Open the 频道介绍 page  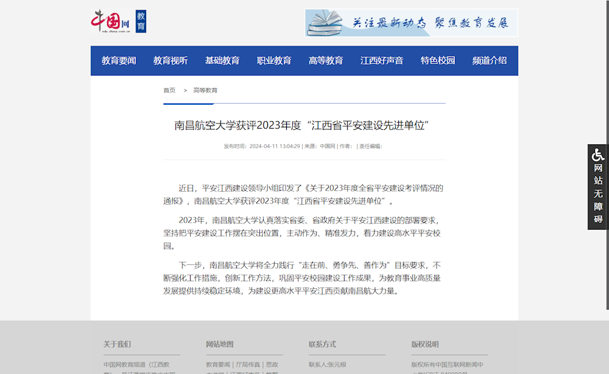tap(490, 60)
